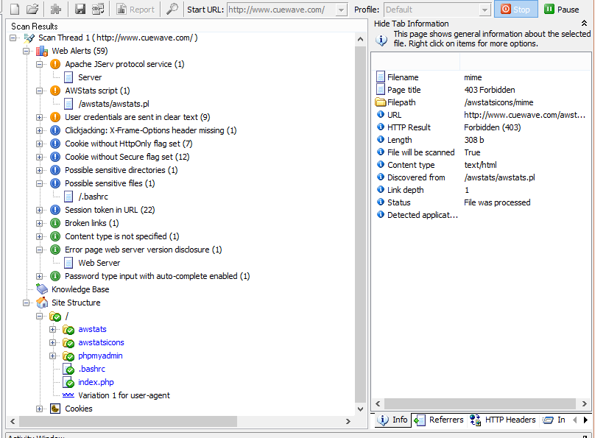Image resolution: width=606 pixels, height=438 pixels.
Task: Pause the current scan
Action: (562, 10)
